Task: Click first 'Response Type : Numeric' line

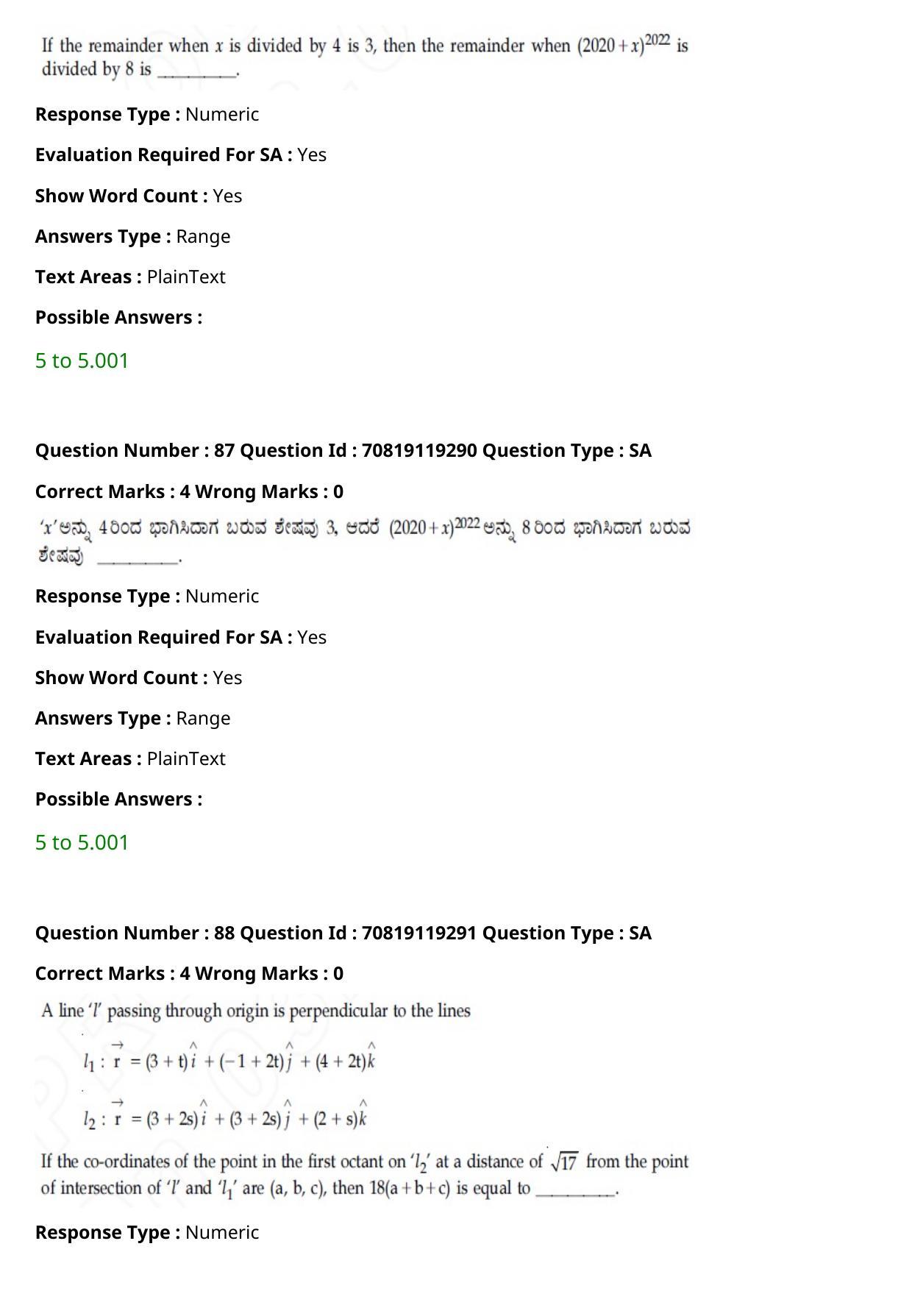Action: pos(147,114)
